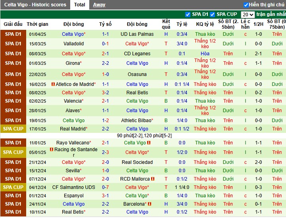
Task: Click the Giải đấu column header
Action: [x=13, y=24]
